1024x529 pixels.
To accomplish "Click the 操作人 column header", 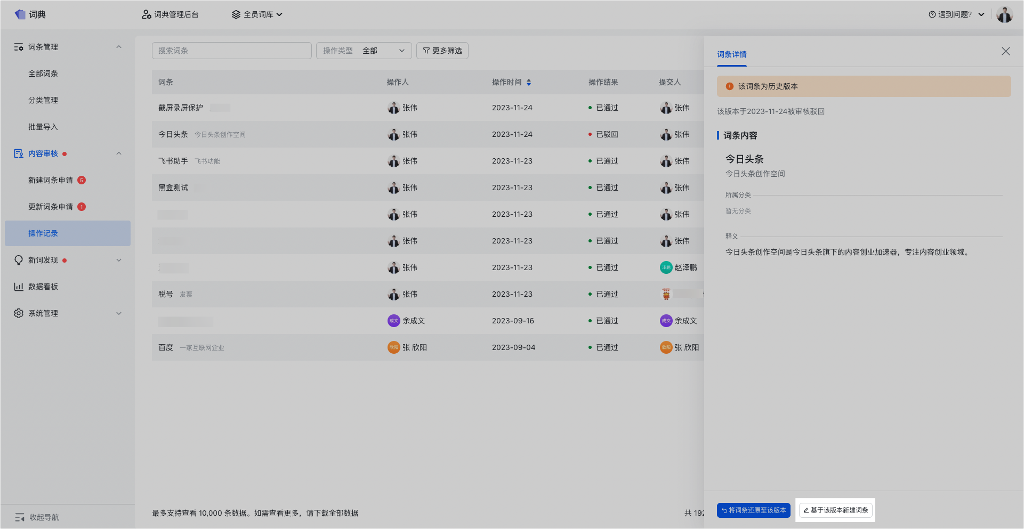I will click(398, 82).
